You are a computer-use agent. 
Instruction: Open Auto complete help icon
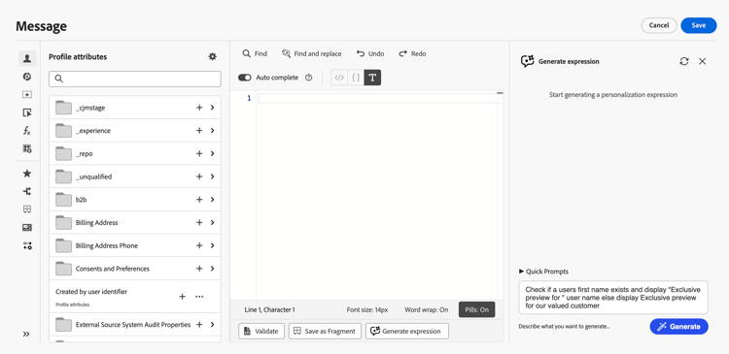308,78
